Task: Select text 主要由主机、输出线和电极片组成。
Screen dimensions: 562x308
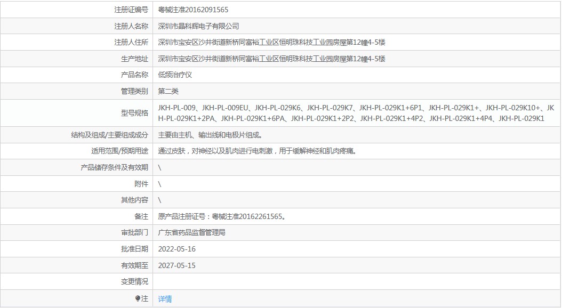Action: click(x=211, y=135)
